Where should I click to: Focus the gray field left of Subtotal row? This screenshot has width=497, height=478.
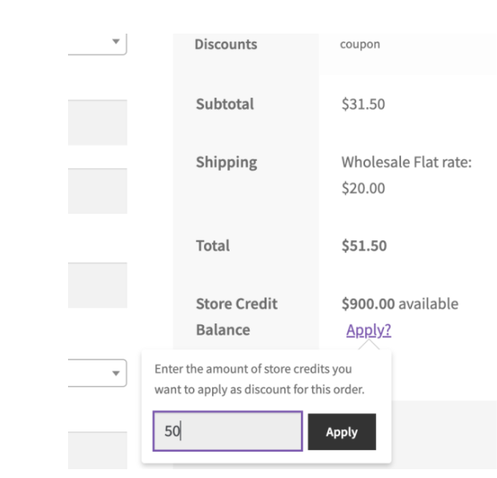(x=97, y=122)
